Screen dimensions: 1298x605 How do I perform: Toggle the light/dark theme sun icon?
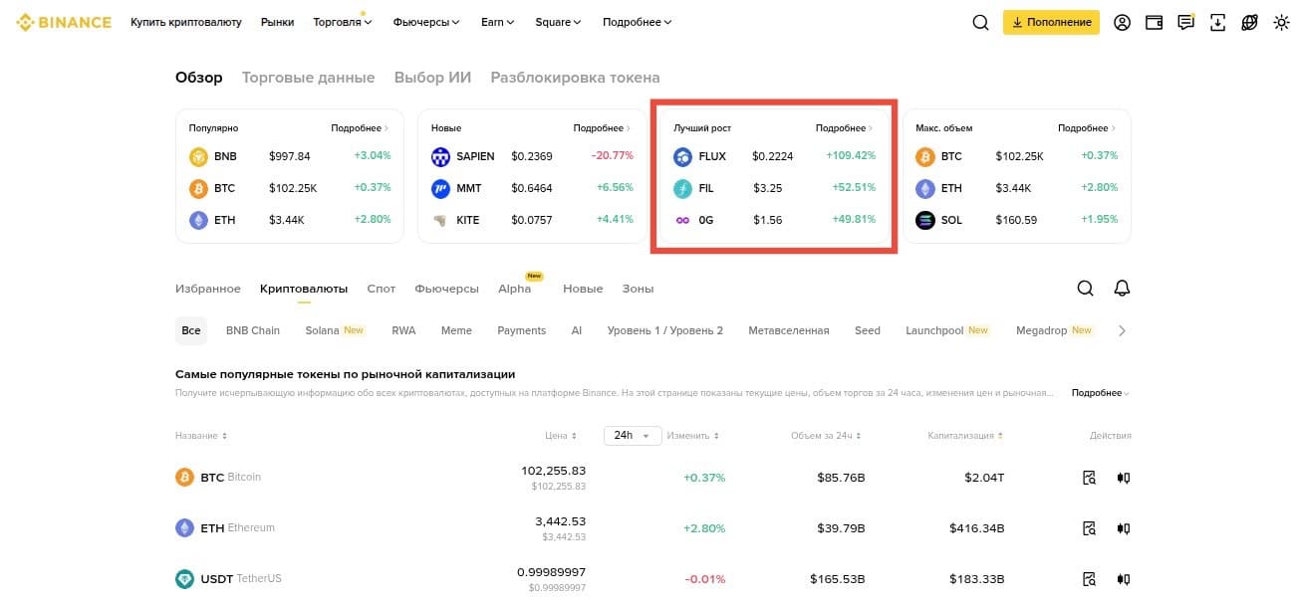tap(1281, 22)
